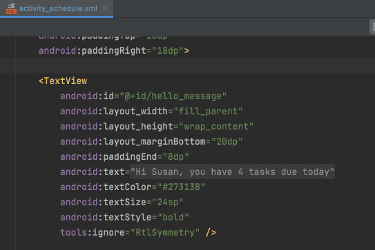375x250 pixels.
Task: Click the empty highlighted caret line
Action: tap(188, 65)
